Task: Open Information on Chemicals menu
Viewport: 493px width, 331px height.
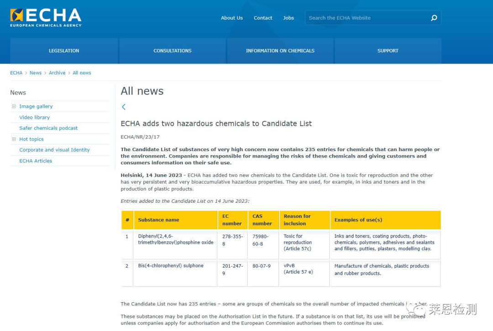Action: point(280,51)
